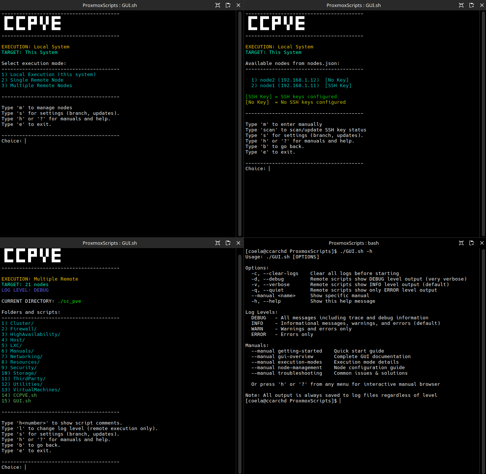Click '--manual troubleshooting' line
Viewport: 486px width, 474px height.
click(x=330, y=373)
